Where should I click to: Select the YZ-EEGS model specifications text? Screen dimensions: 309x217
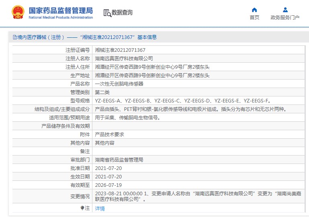[x=183, y=101]
